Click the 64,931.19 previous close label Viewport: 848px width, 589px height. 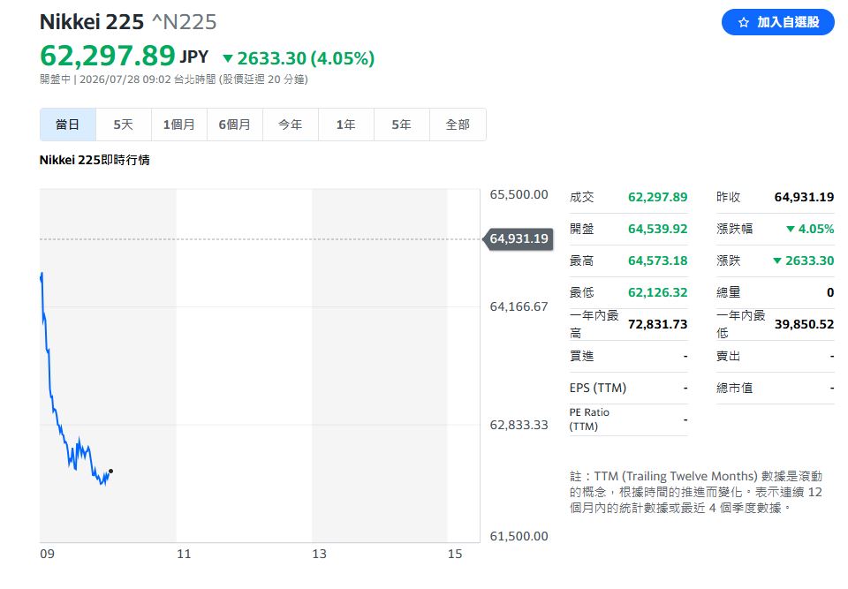[519, 238]
